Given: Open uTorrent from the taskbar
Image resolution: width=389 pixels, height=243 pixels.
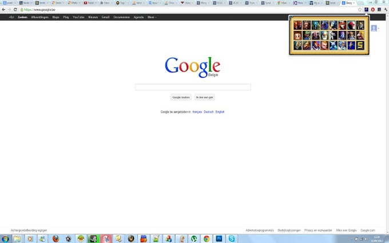Looking at the screenshot, I should coord(194,239).
